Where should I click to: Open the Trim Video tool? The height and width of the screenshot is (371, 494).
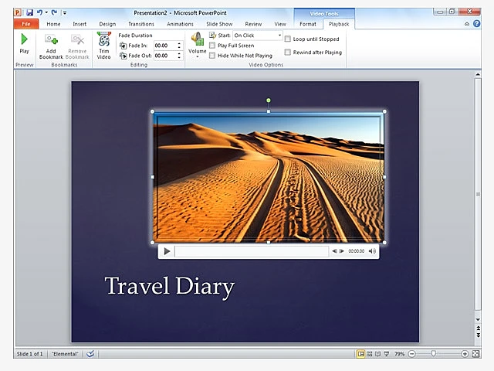[x=103, y=45]
